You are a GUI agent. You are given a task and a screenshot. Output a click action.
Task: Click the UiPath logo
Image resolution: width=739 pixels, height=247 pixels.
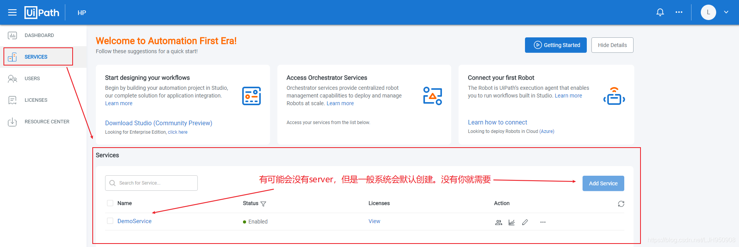pyautogui.click(x=42, y=12)
